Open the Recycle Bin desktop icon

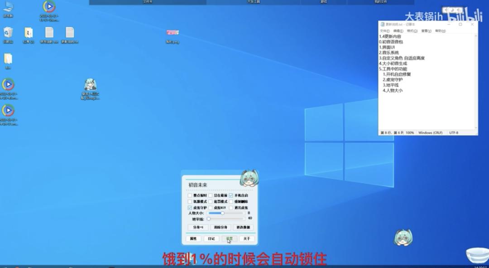[x=8, y=35]
